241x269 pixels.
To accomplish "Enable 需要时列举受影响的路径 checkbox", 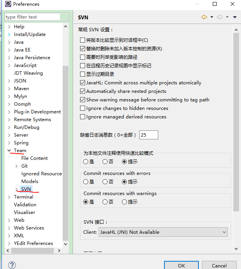I will [x=82, y=57].
